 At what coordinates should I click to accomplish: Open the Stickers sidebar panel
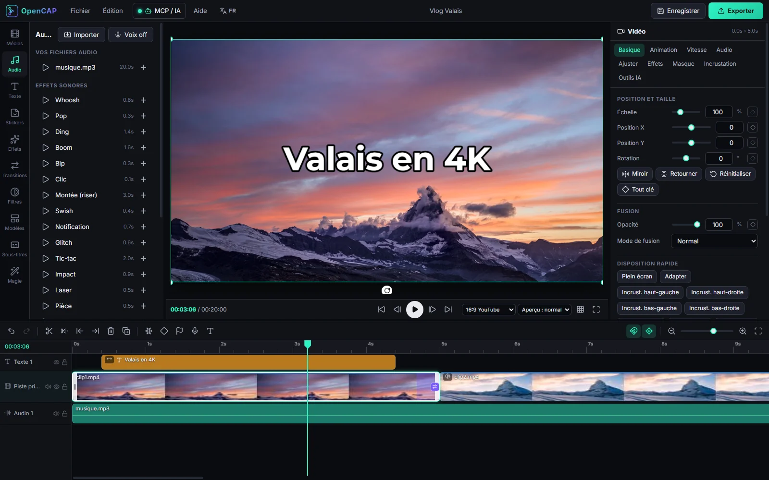14,117
